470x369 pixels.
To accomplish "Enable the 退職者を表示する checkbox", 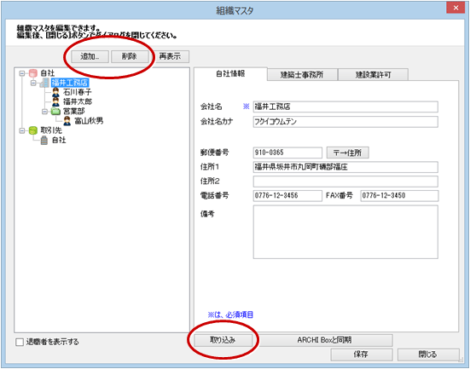I will pyautogui.click(x=20, y=342).
